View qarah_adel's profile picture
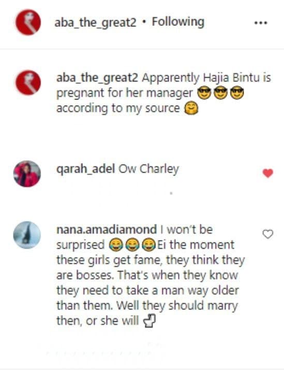Screen dimensions: 284x370 click(x=27, y=174)
